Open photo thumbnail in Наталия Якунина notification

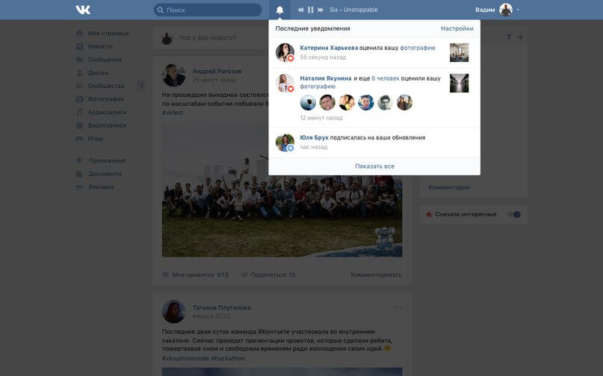(x=459, y=83)
